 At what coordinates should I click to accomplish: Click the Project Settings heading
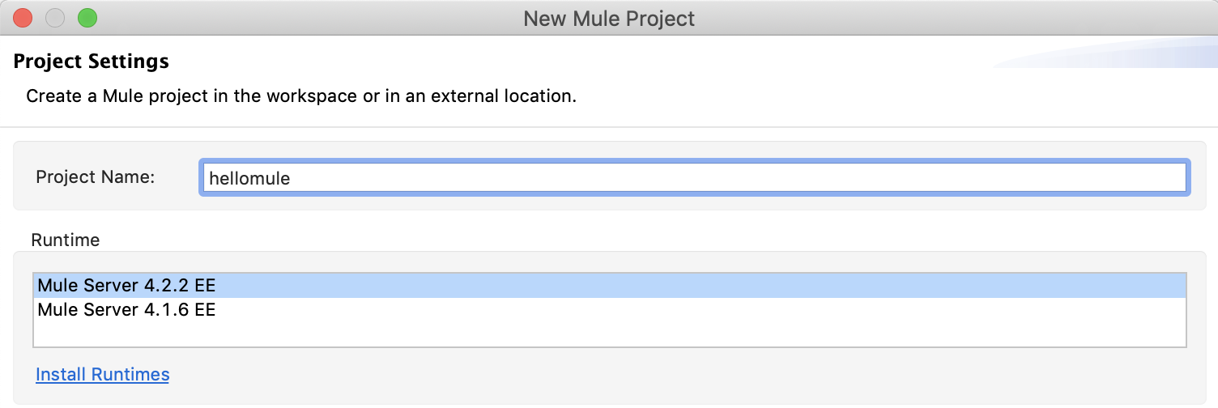pos(92,62)
